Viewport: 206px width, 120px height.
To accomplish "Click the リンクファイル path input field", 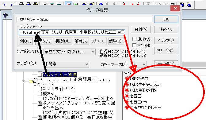I will tap(72, 32).
